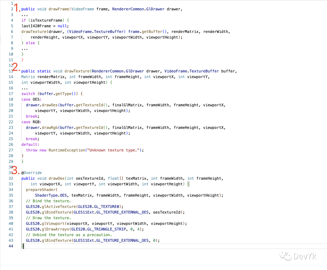
Task: Click the default: keyword
Action: (x=30, y=144)
